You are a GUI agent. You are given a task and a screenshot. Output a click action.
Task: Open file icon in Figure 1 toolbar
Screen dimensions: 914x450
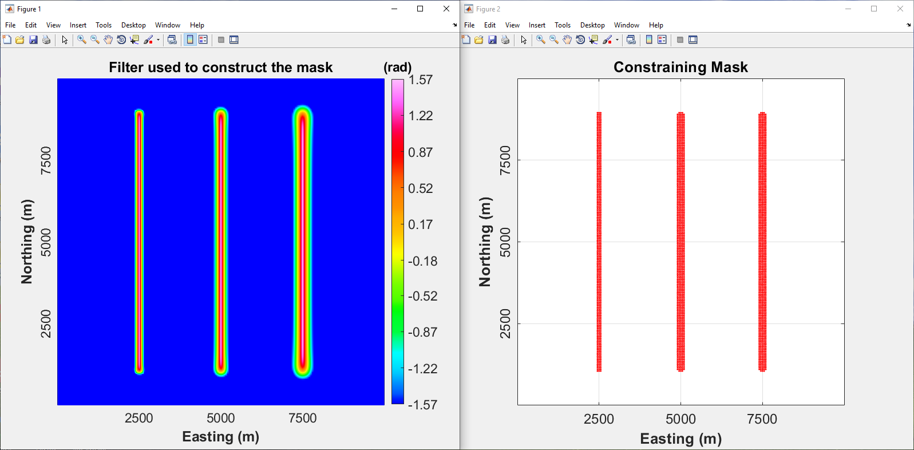(x=20, y=40)
